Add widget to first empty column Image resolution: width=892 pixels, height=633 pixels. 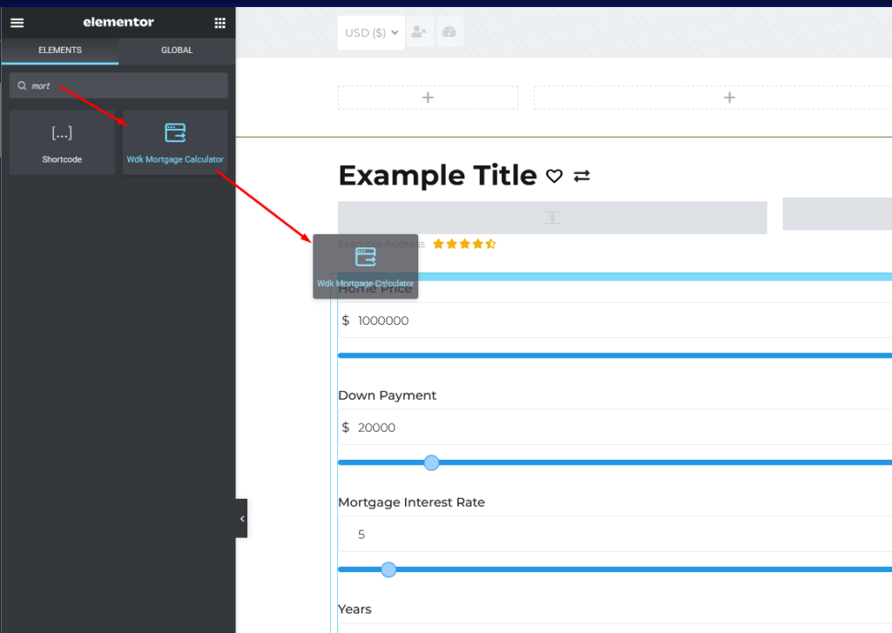[428, 98]
